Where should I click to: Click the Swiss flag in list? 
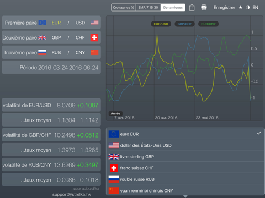[x=114, y=168]
